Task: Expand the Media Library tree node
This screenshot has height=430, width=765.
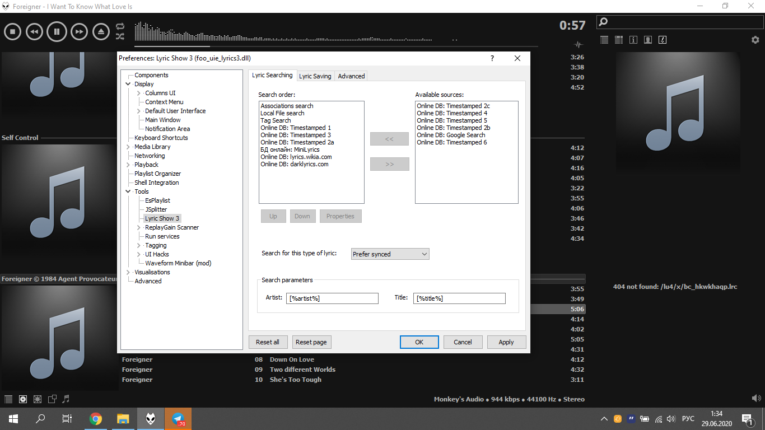Action: [x=128, y=147]
